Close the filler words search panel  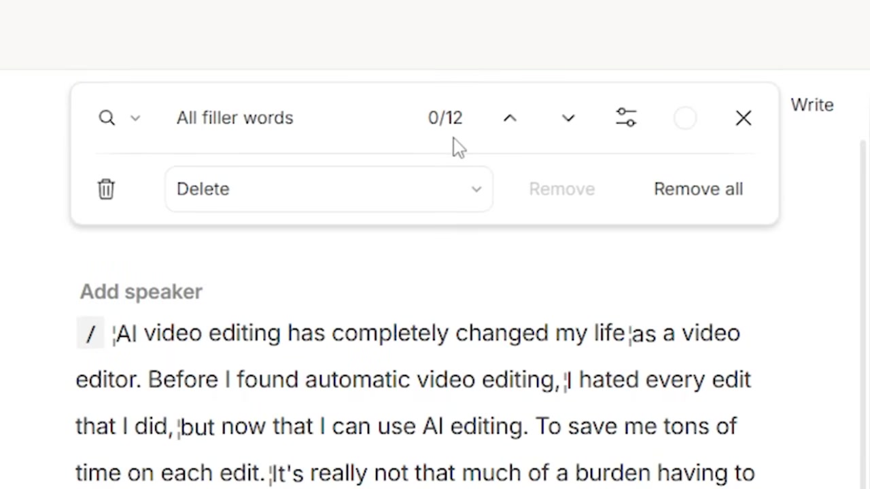tap(743, 118)
